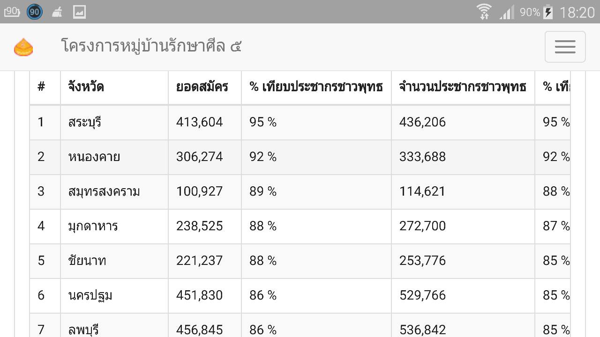Select the หนองคาย province cell

pos(114,157)
